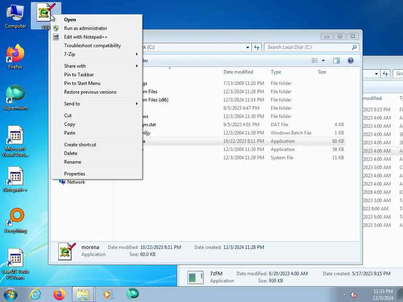Switch to Windows Explorer in the taskbar
Viewport: 403px width, 302px height.
(x=83, y=294)
